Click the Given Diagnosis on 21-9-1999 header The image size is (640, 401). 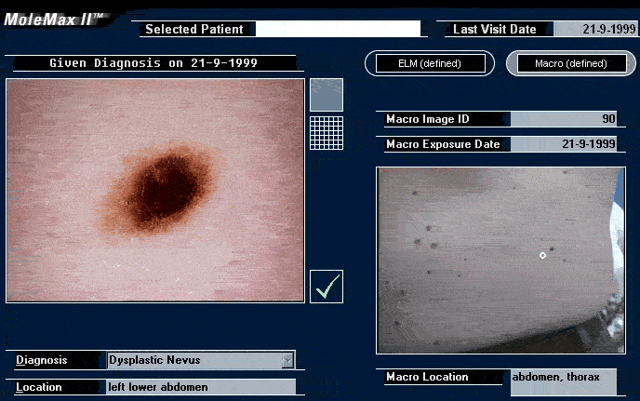(153, 63)
